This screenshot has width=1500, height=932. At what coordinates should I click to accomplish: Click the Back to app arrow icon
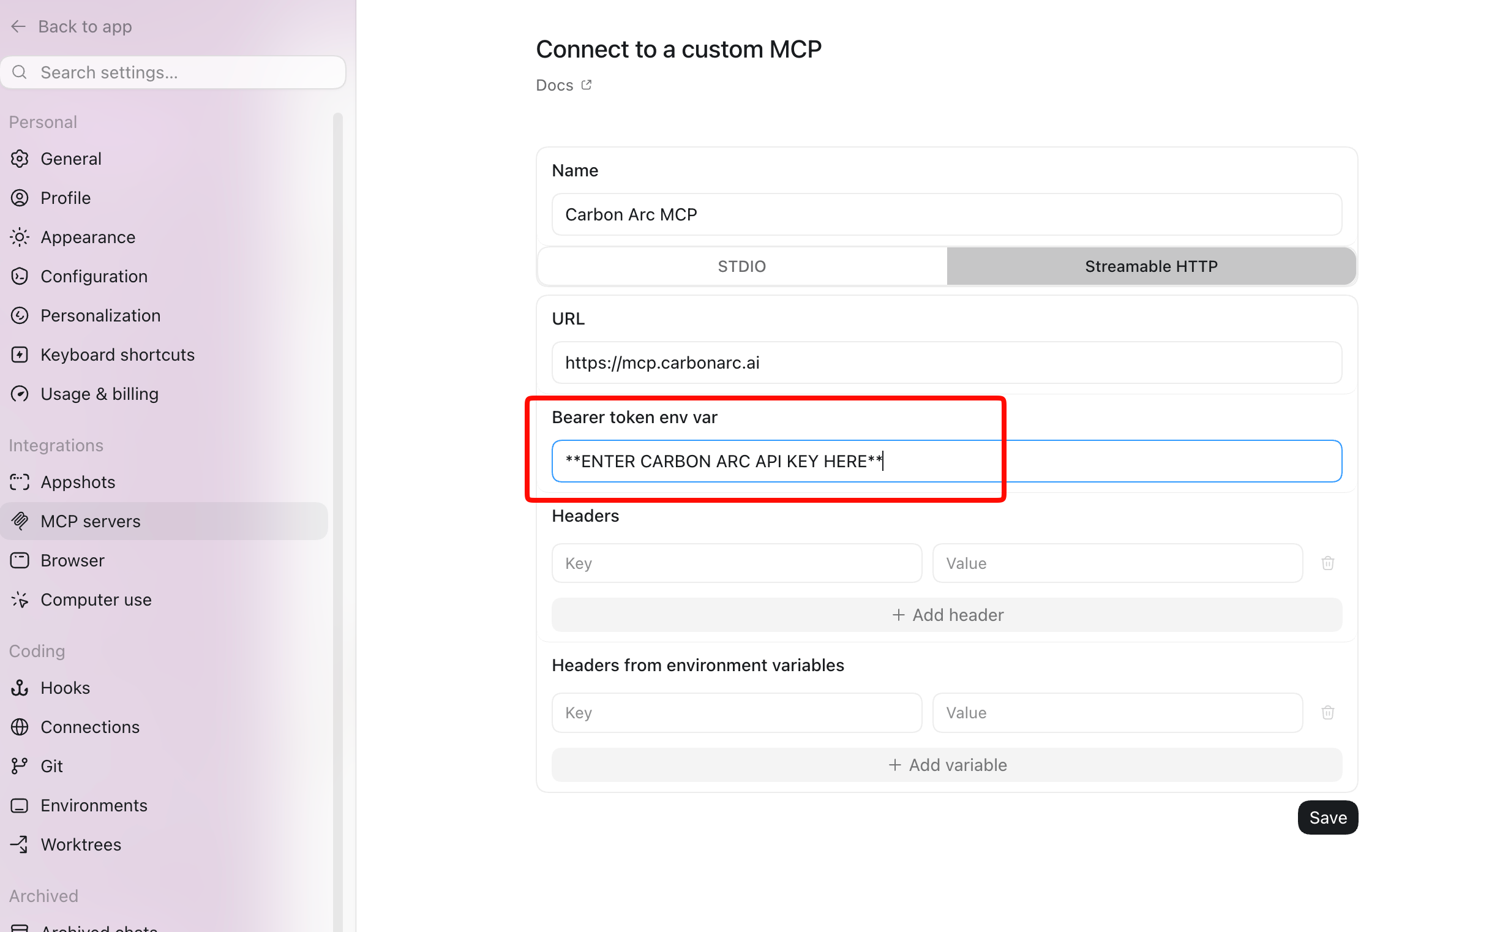(18, 26)
